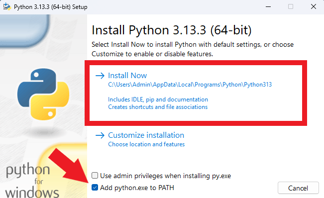Start installation with Install Now
The image size is (324, 198).
click(x=127, y=76)
